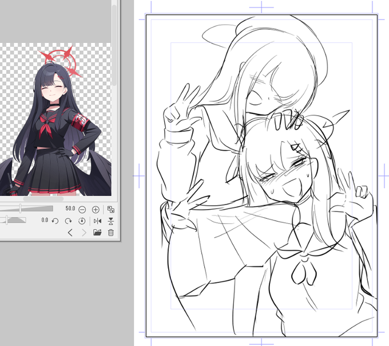389x346 pixels.
Task: Click the reference character image in sub view
Action: tap(56, 120)
